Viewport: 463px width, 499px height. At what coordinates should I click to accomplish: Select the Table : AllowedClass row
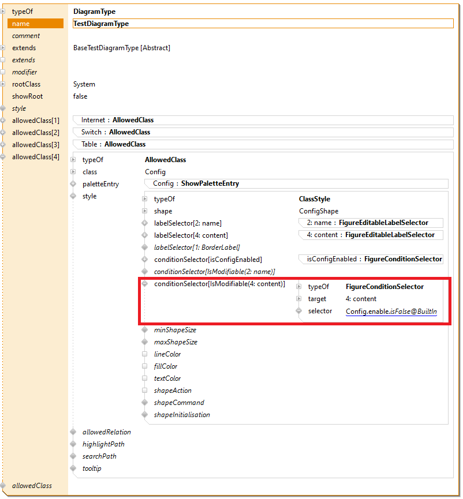263,144
